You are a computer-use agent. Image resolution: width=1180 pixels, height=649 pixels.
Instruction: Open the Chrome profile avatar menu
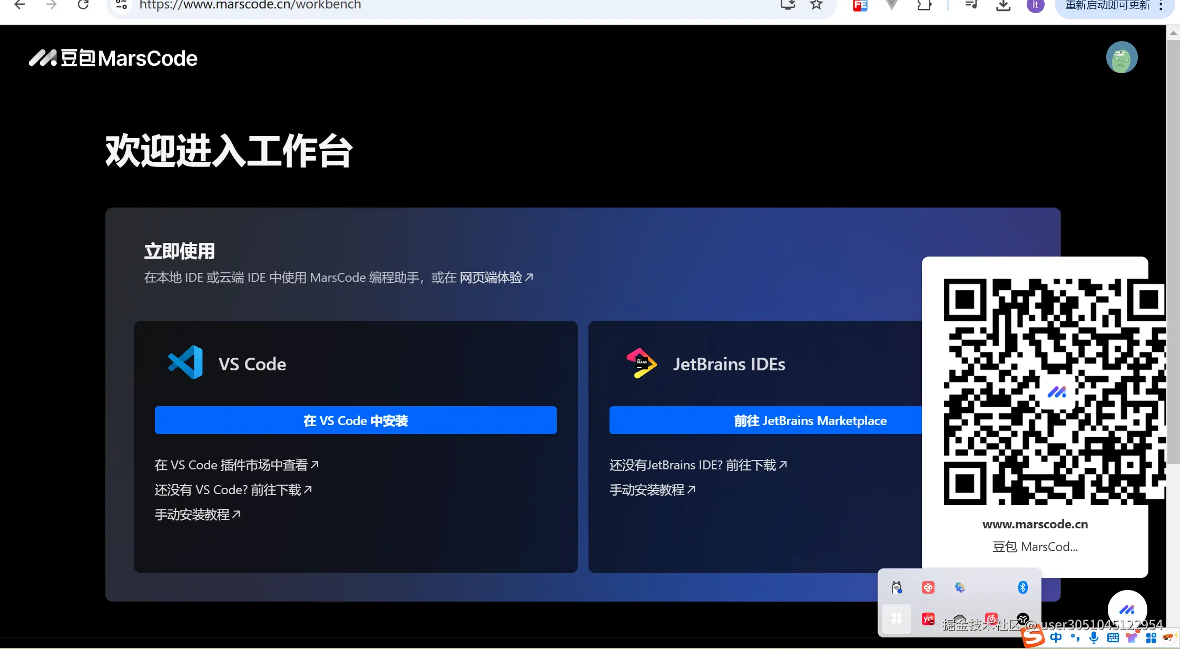(x=1035, y=5)
